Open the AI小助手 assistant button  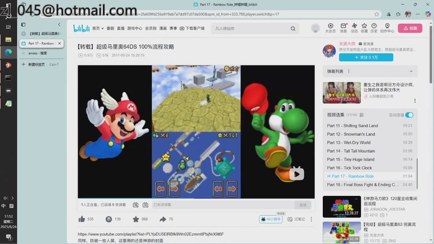point(271,219)
